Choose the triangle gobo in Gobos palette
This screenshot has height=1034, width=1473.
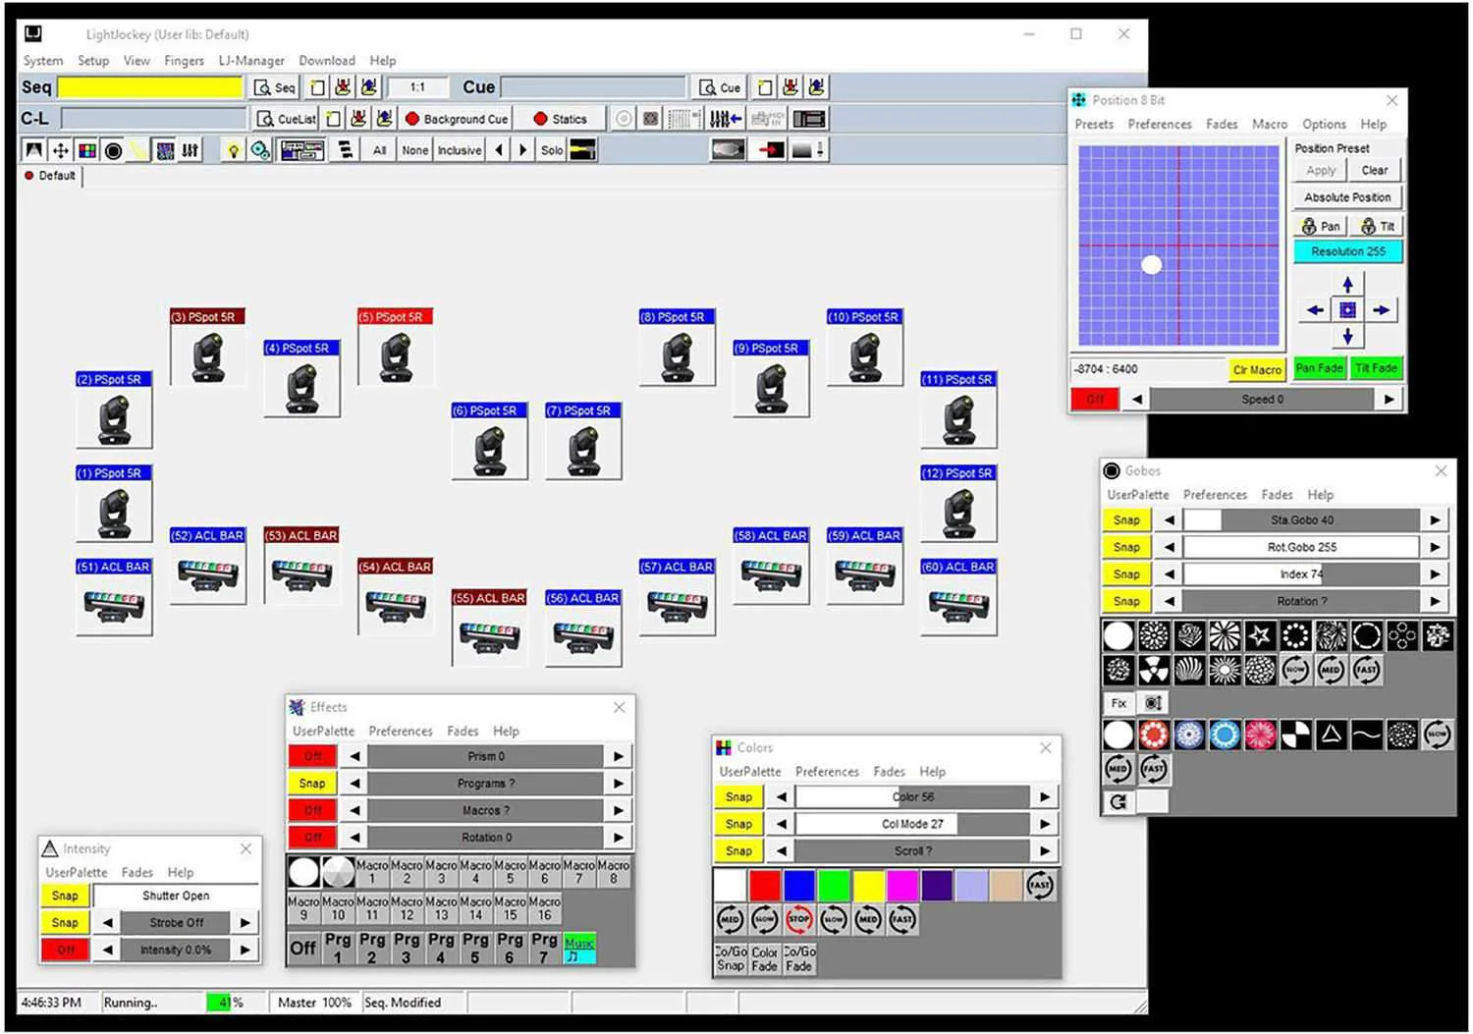tap(1331, 735)
